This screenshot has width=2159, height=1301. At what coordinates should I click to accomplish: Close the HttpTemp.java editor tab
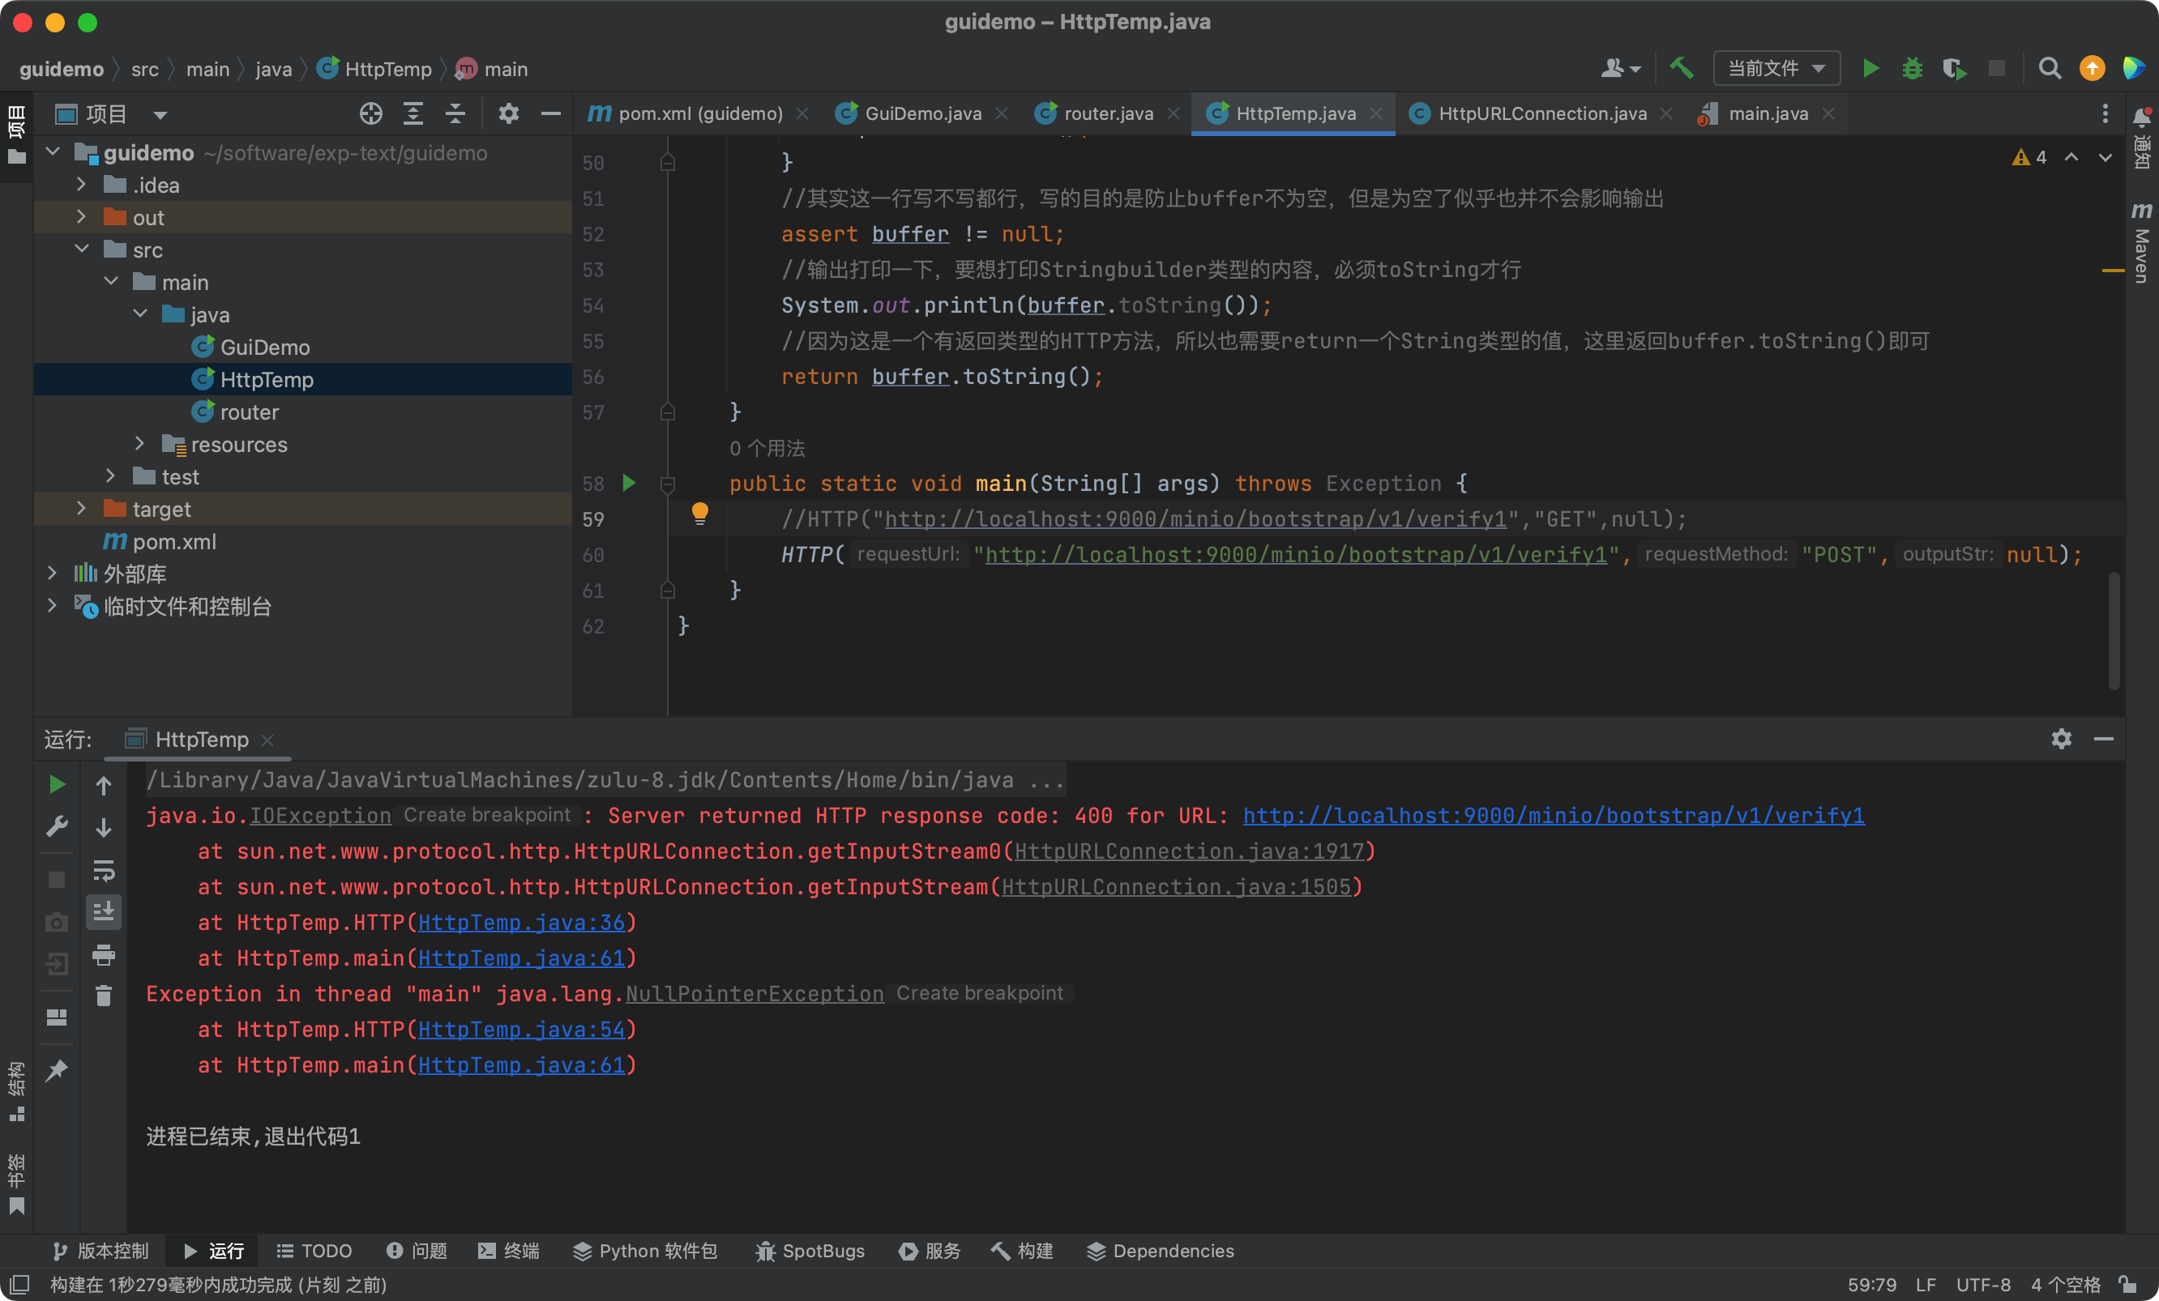[1377, 114]
